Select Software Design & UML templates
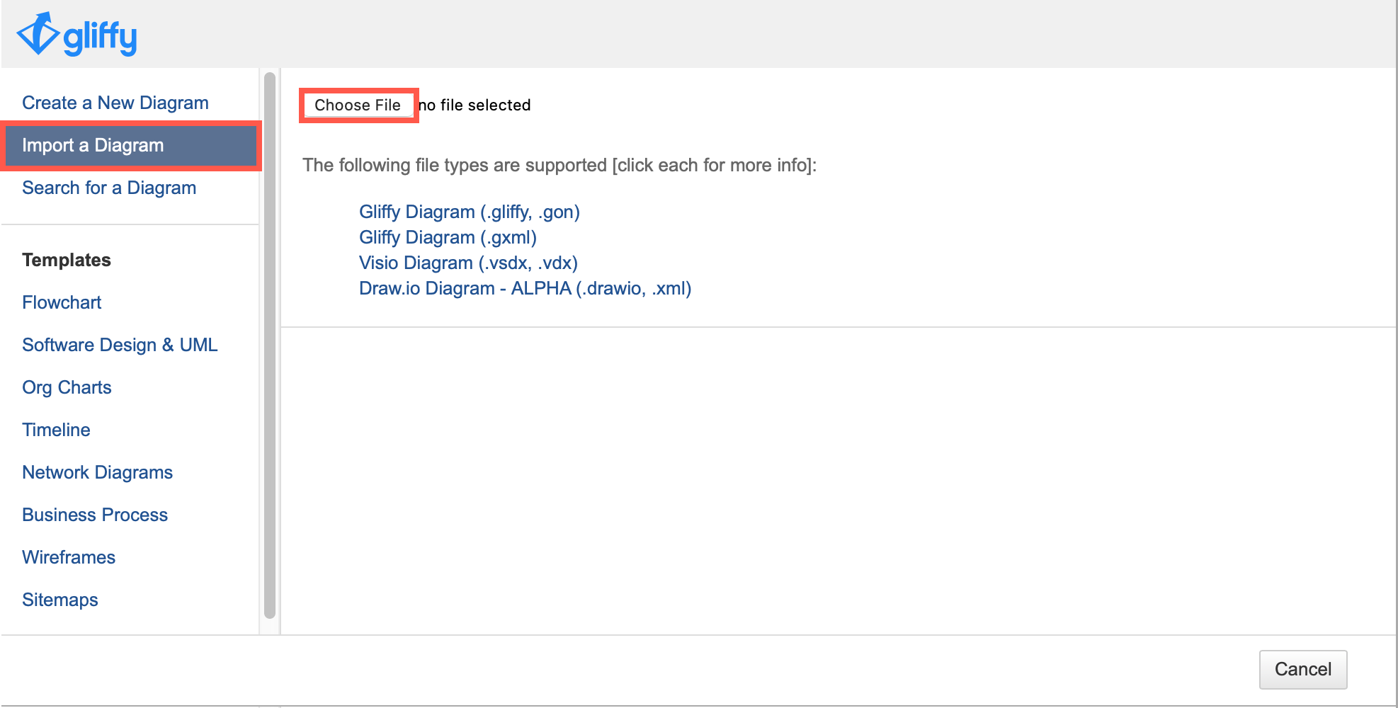Screen dimensions: 1398x708 (x=120, y=345)
